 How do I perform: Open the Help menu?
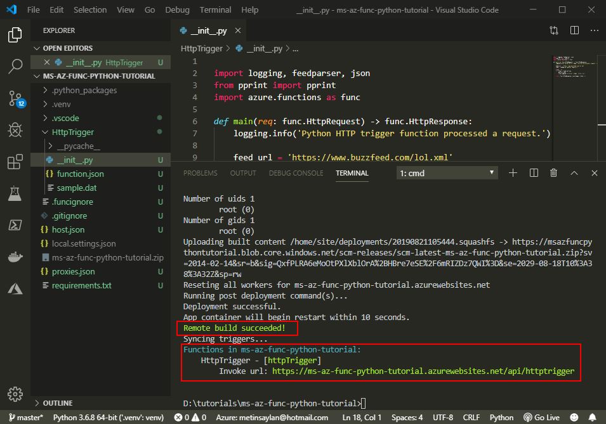(x=249, y=10)
